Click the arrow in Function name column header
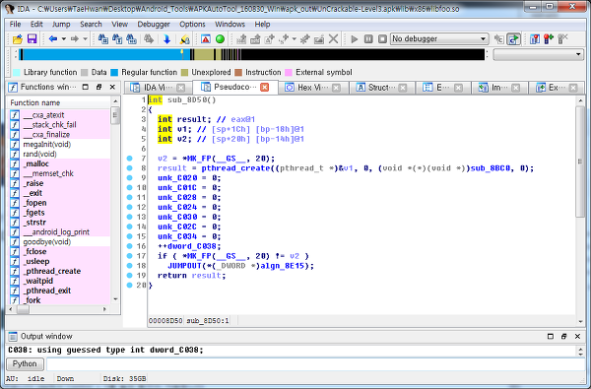Image resolution: width=591 pixels, height=389 pixels. (x=115, y=101)
